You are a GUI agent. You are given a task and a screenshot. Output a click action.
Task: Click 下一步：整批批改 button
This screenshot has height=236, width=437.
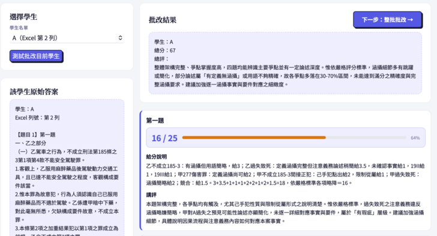[387, 20]
